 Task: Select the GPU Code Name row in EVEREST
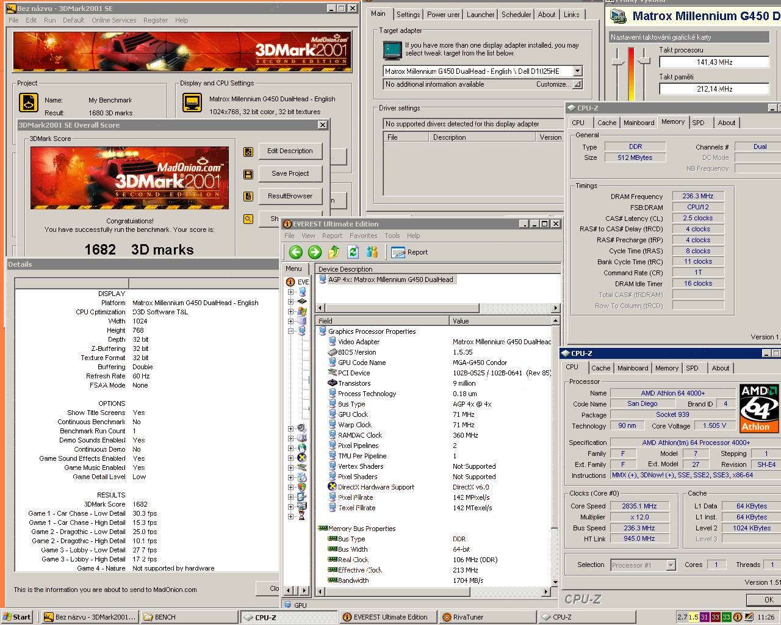pyautogui.click(x=434, y=363)
